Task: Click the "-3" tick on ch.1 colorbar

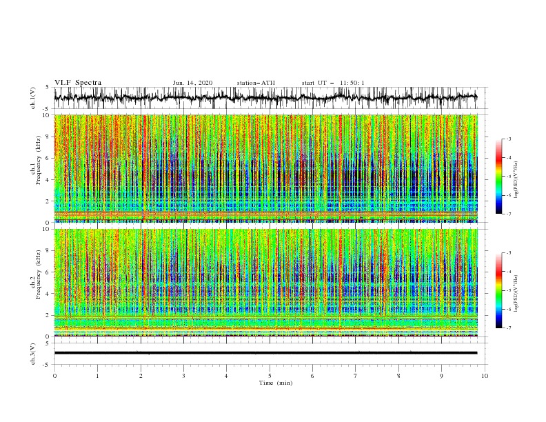Action: coord(509,139)
